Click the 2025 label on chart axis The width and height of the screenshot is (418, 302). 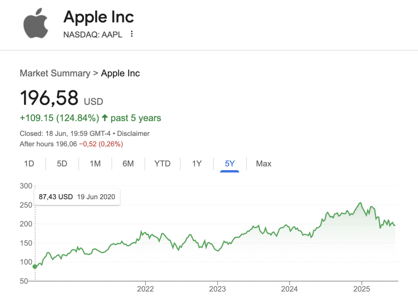pyautogui.click(x=361, y=289)
